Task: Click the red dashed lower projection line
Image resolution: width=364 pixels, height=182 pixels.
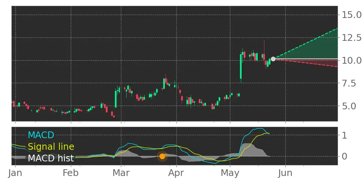Action: click(x=306, y=63)
